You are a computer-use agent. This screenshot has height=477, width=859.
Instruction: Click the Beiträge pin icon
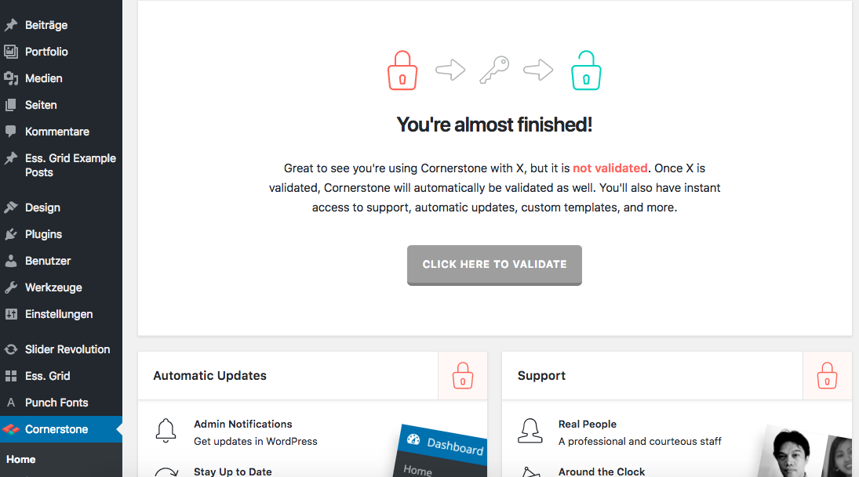tap(11, 25)
